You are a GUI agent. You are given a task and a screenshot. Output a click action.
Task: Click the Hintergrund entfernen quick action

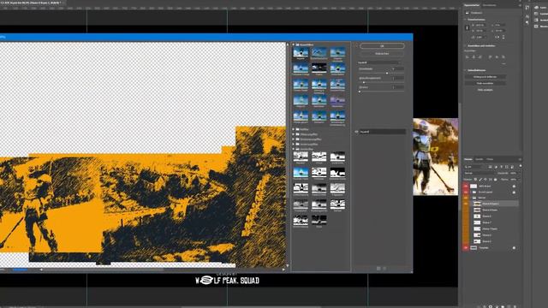point(485,77)
